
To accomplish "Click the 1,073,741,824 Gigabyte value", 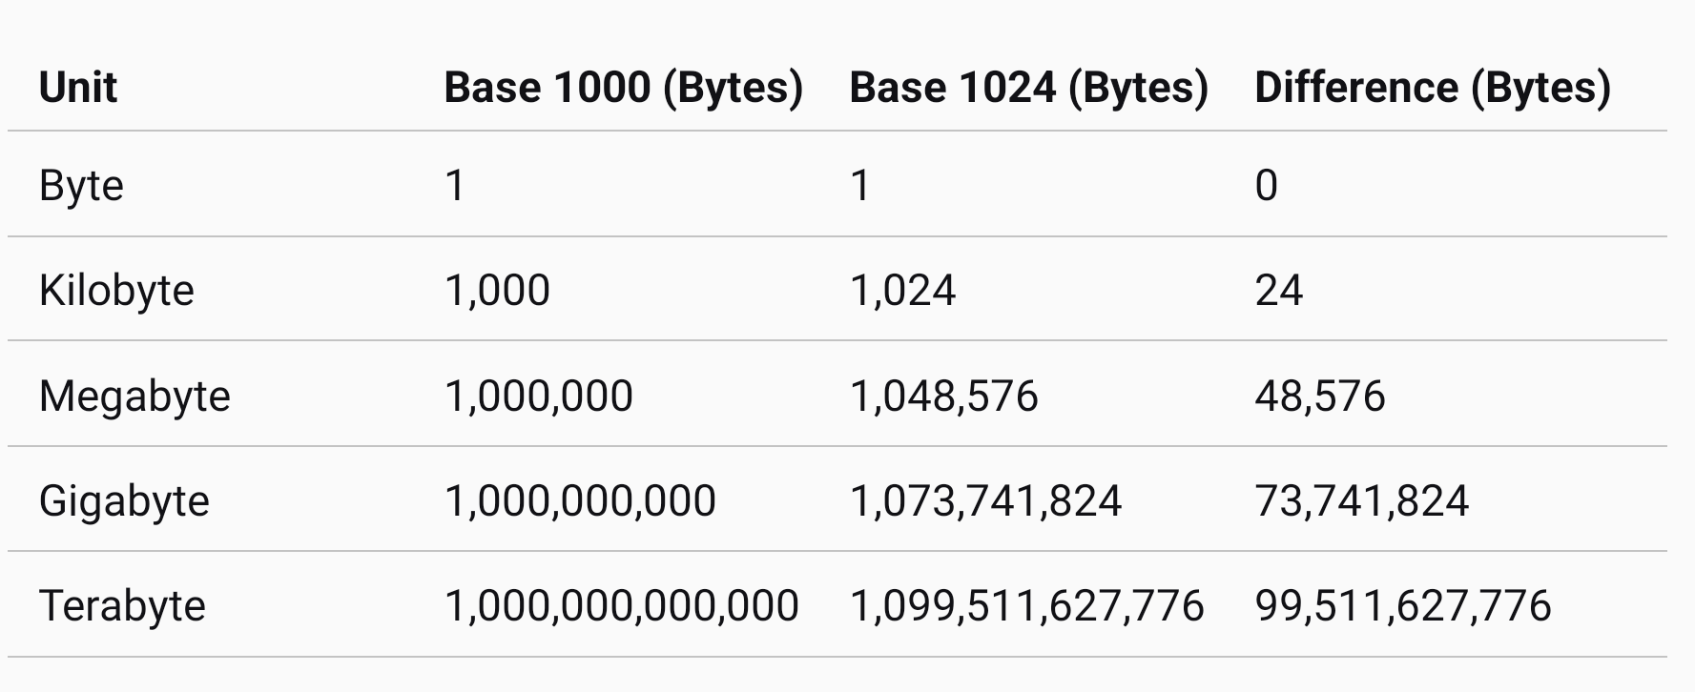I will point(985,500).
